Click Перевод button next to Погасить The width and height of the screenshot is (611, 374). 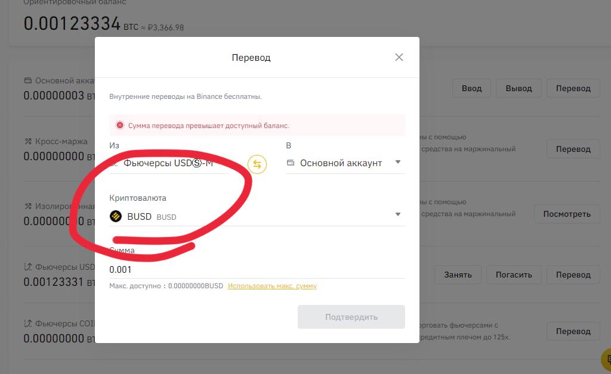pyautogui.click(x=573, y=275)
